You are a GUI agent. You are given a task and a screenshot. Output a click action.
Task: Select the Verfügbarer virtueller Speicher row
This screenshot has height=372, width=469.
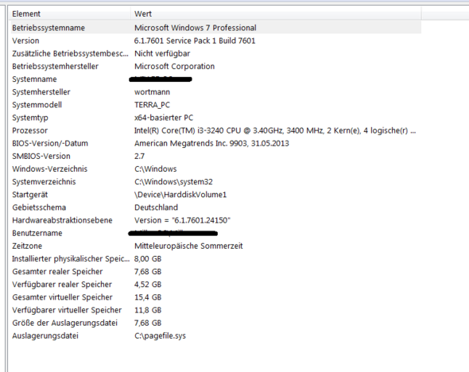tap(215, 310)
